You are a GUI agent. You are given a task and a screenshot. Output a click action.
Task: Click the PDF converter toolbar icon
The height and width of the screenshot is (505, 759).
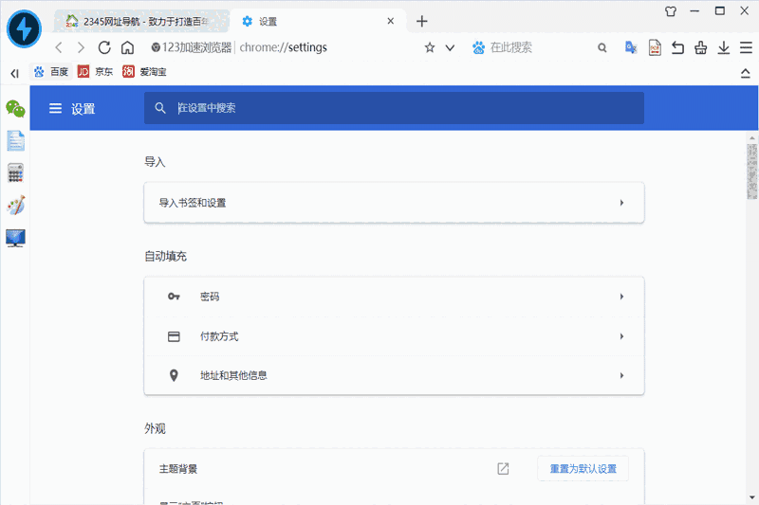click(655, 47)
